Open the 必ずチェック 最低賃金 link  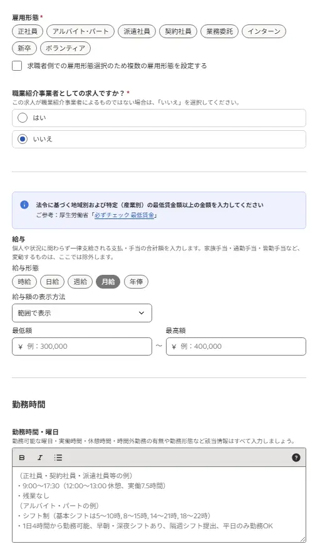click(124, 215)
